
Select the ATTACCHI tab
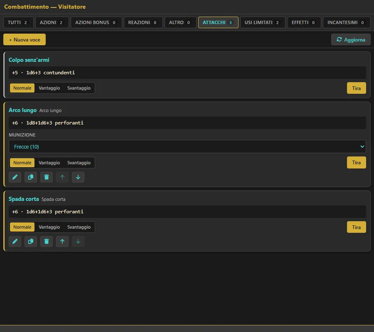coord(218,22)
